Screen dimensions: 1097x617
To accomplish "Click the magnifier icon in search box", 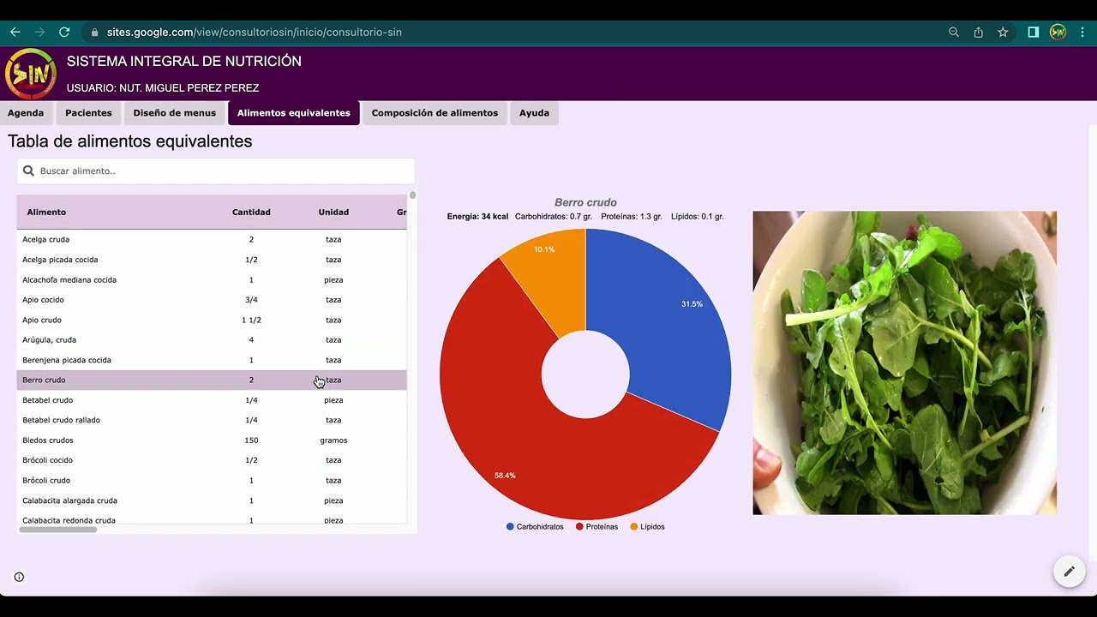I will tap(28, 171).
